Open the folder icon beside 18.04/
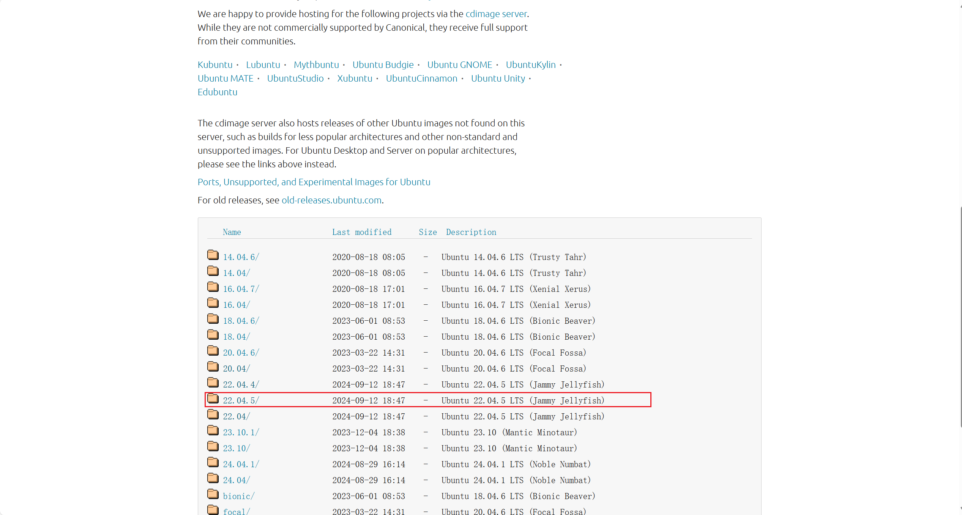This screenshot has height=515, width=962. tap(213, 334)
